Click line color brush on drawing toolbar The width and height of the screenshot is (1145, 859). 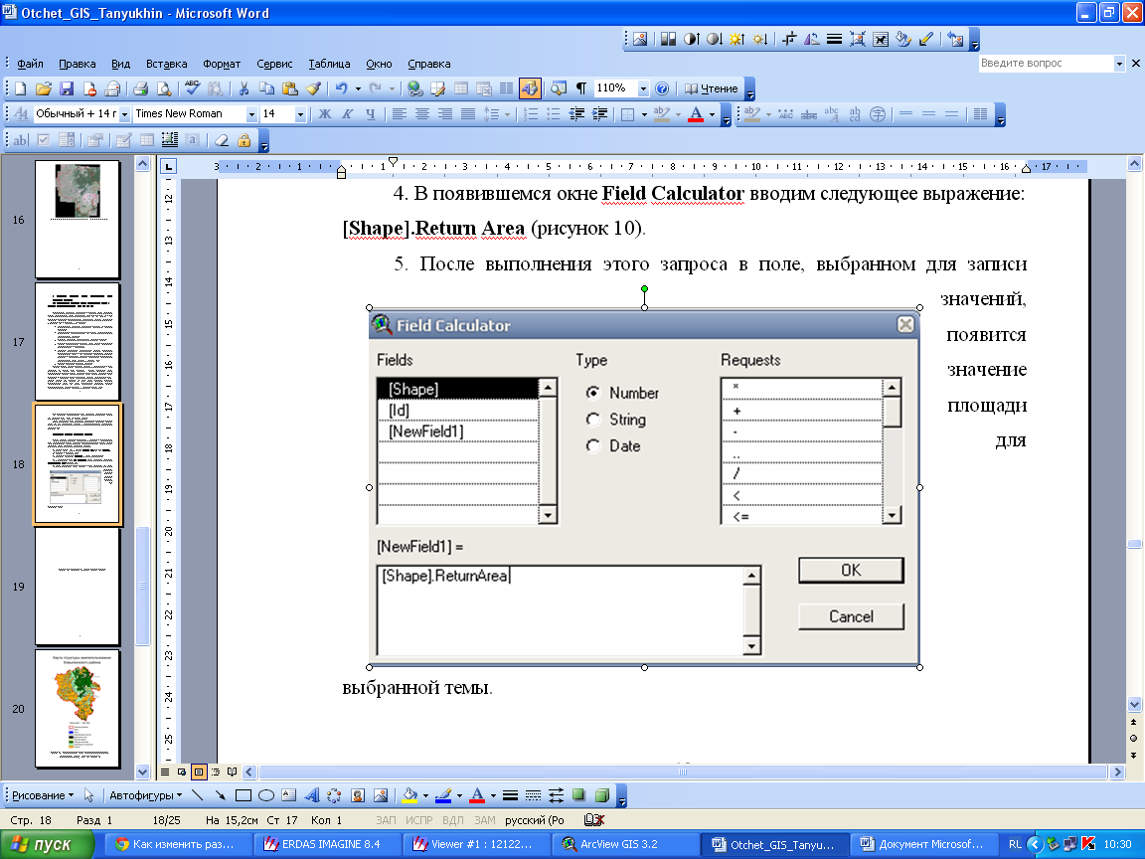[x=443, y=795]
